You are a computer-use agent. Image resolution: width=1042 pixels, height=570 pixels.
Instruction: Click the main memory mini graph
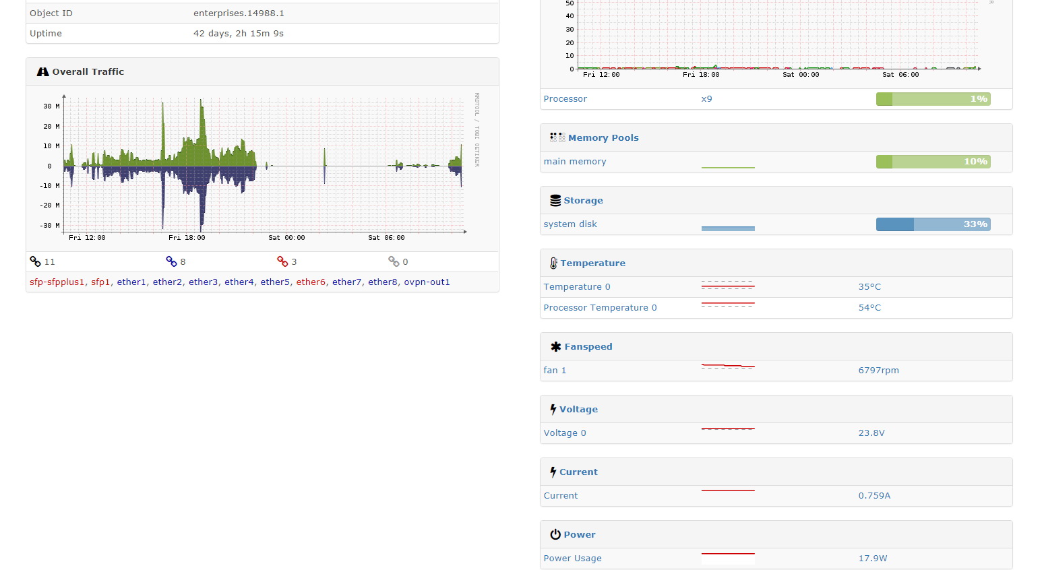pyautogui.click(x=728, y=162)
